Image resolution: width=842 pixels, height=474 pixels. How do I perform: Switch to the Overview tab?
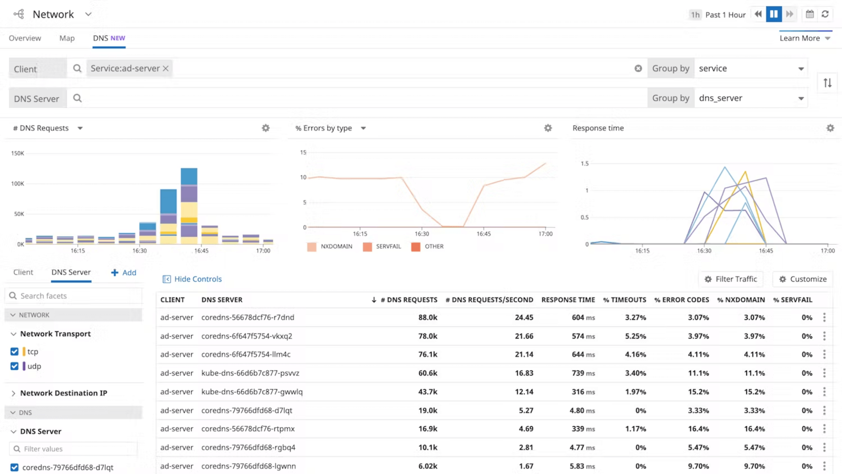25,38
